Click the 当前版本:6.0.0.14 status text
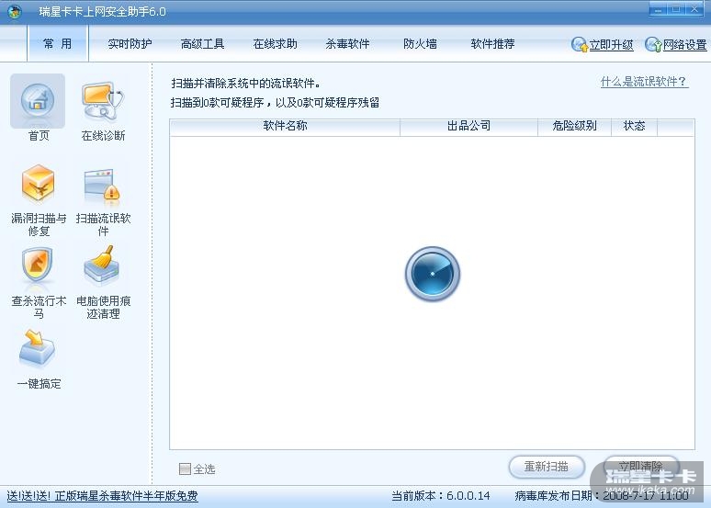This screenshot has width=711, height=508. 441,496
